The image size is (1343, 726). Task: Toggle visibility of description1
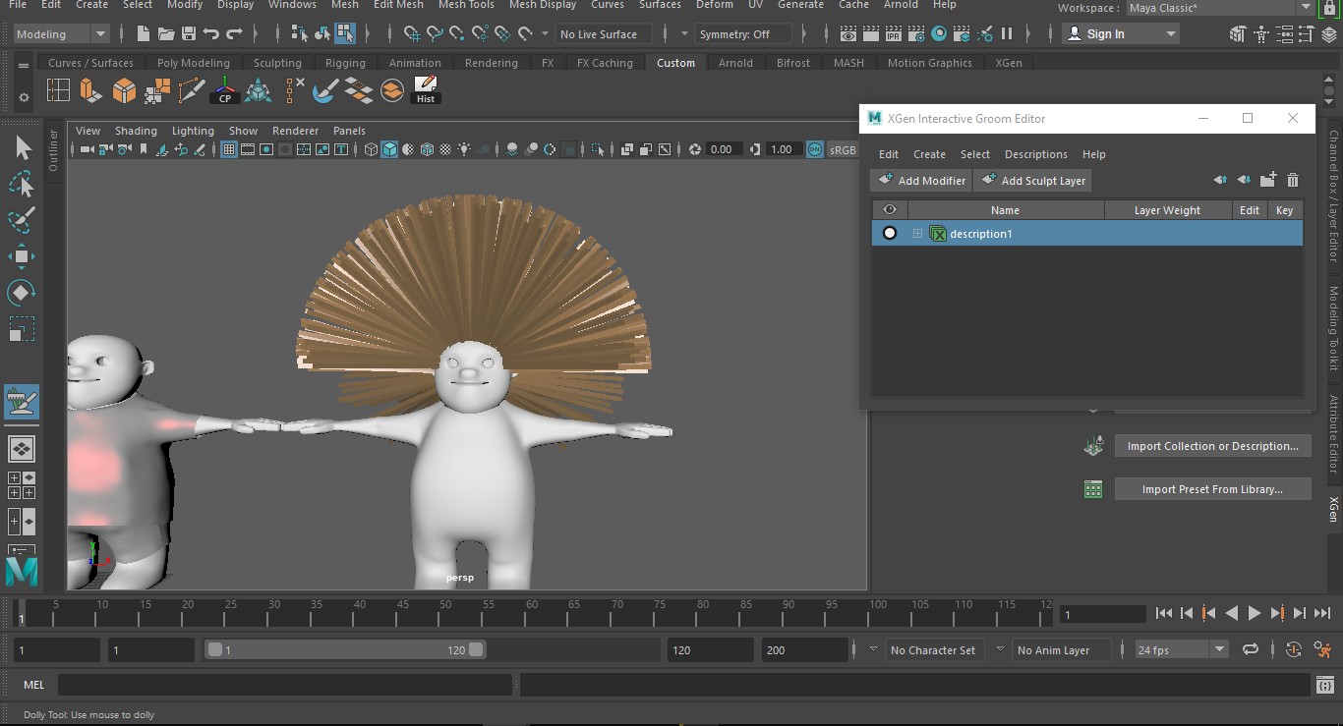pos(890,234)
